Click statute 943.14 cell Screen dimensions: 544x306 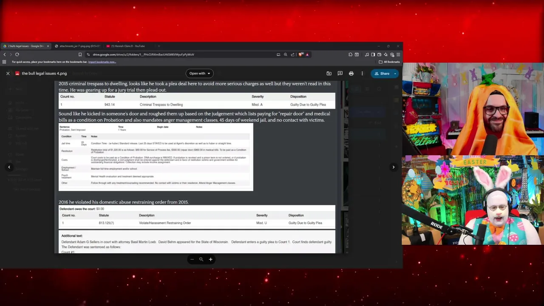click(x=109, y=105)
